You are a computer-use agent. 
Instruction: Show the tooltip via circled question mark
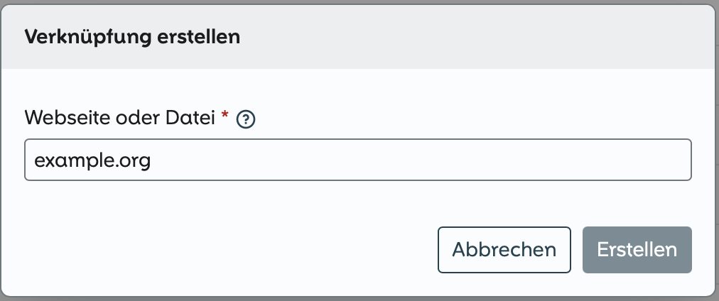click(x=246, y=119)
